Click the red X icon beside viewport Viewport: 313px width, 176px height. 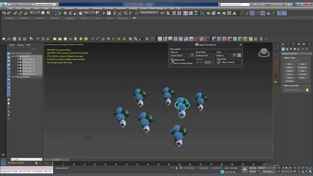276,76
